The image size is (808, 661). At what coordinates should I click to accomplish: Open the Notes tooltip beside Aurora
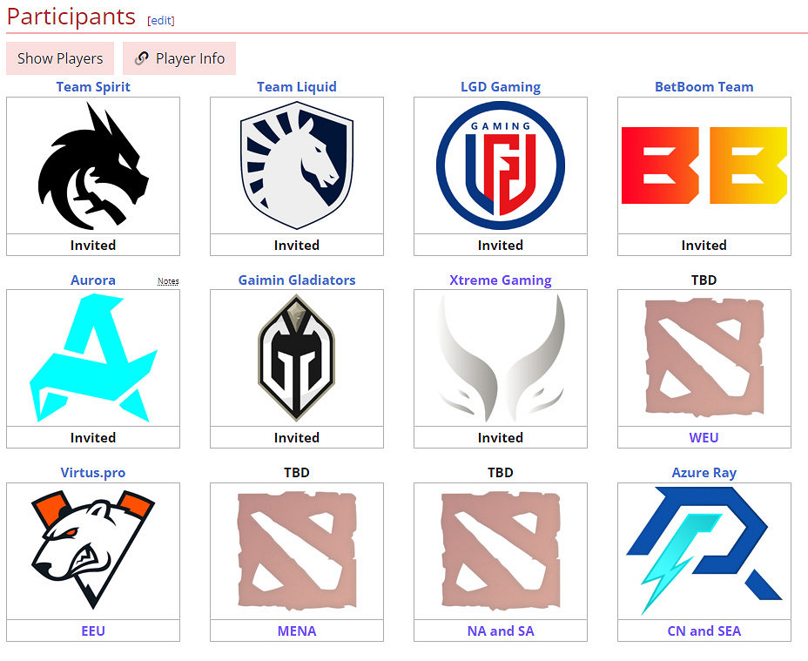pyautogui.click(x=168, y=281)
